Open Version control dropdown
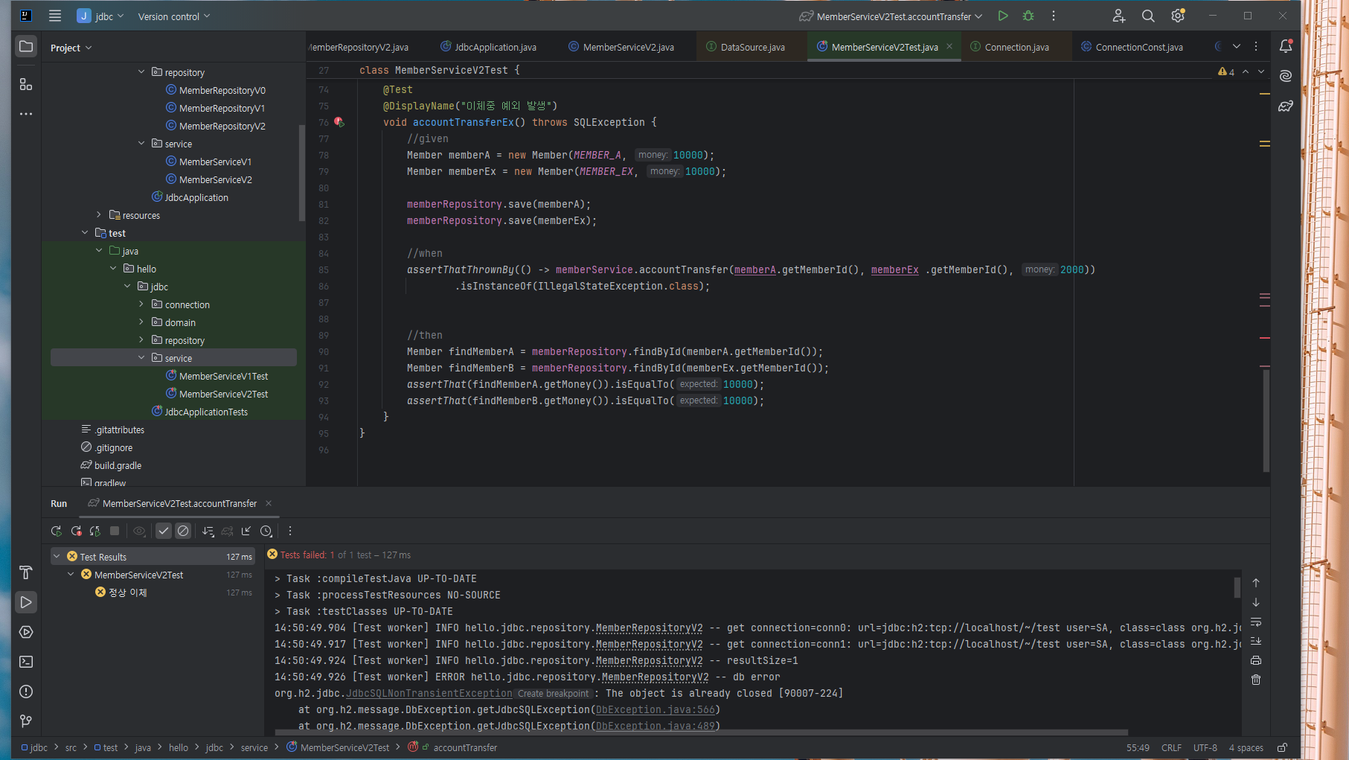Image resolution: width=1349 pixels, height=760 pixels. [174, 16]
